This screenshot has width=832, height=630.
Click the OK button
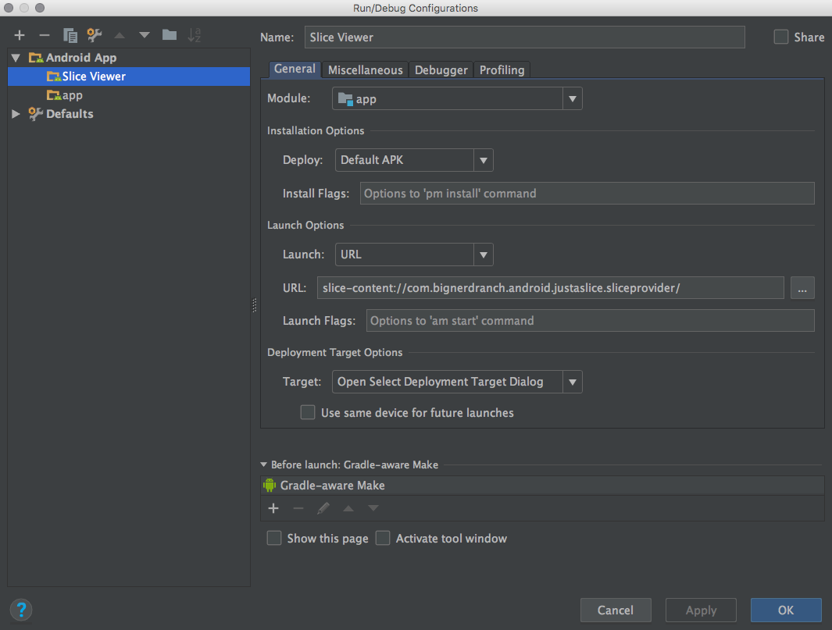[786, 610]
